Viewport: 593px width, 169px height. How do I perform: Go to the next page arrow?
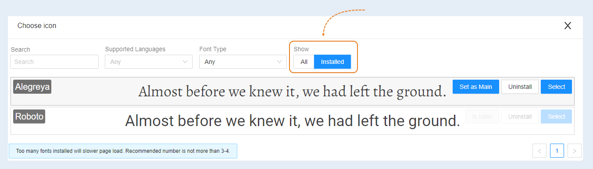575,151
